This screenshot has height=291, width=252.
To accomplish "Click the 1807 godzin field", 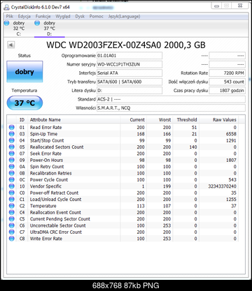I will (x=227, y=91).
